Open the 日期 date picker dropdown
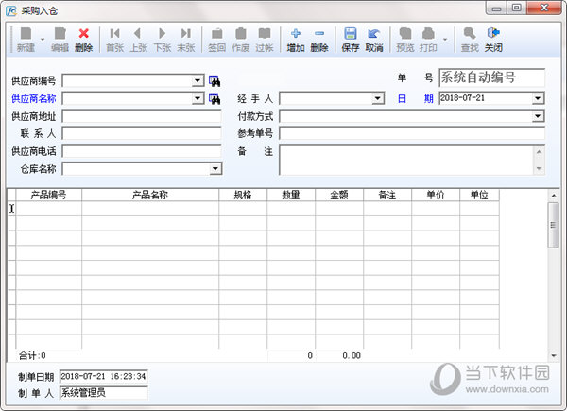The height and width of the screenshot is (411, 567). tap(538, 98)
